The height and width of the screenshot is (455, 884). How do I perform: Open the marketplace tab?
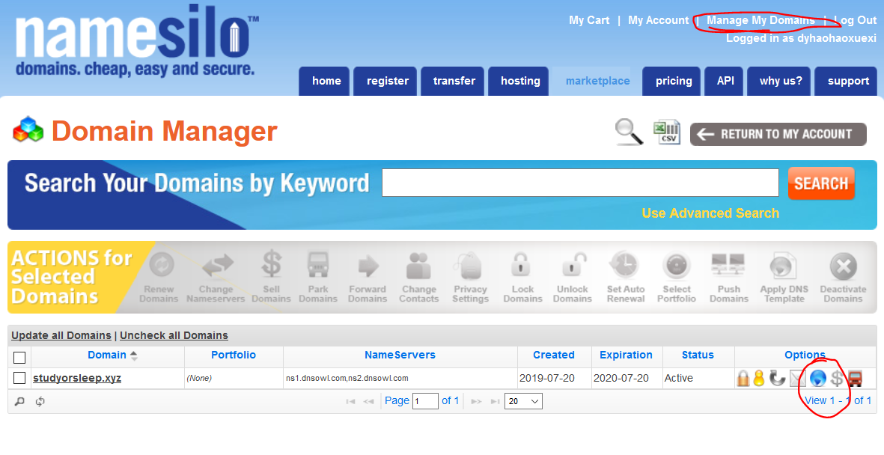[597, 81]
